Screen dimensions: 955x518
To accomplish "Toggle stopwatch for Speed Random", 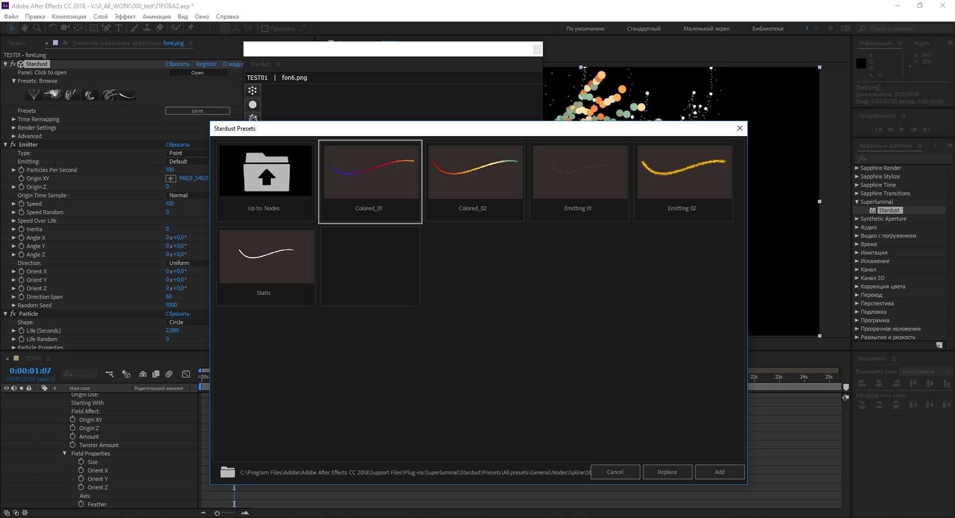I will [21, 212].
